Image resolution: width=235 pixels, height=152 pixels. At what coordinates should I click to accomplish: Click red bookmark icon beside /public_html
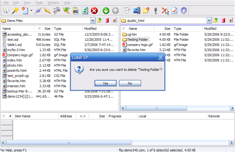tap(223, 20)
